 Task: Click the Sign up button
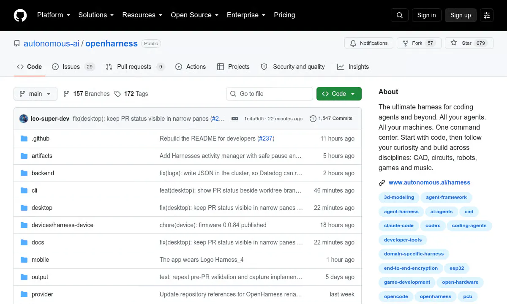(x=461, y=15)
